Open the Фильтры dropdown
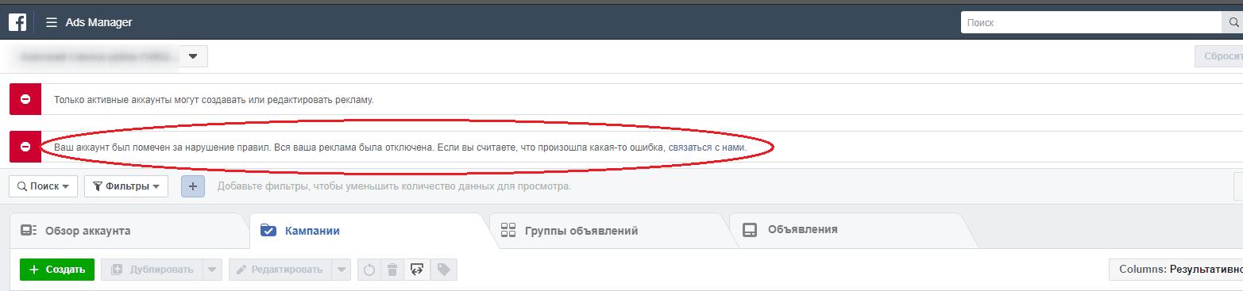 click(126, 186)
